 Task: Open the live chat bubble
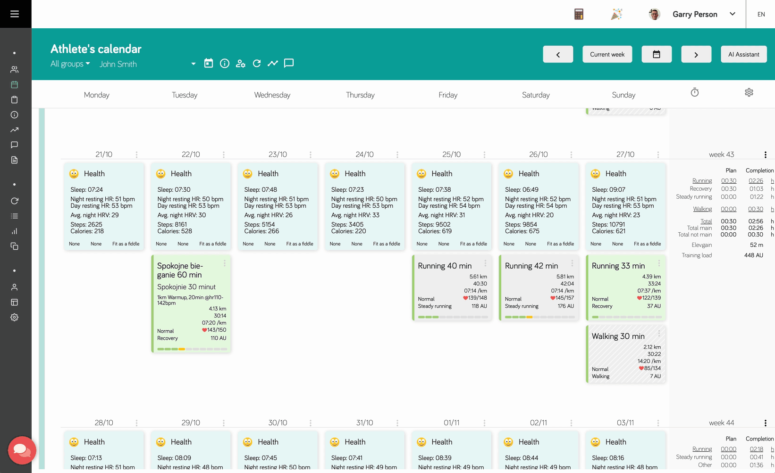[x=22, y=450]
